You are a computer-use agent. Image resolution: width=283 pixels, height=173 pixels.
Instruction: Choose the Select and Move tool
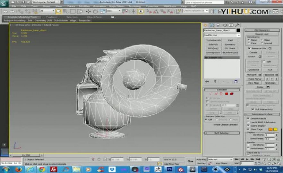click(x=88, y=12)
